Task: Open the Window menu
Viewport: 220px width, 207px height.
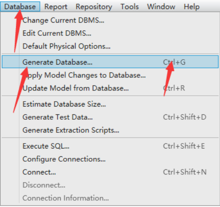Action: click(161, 6)
